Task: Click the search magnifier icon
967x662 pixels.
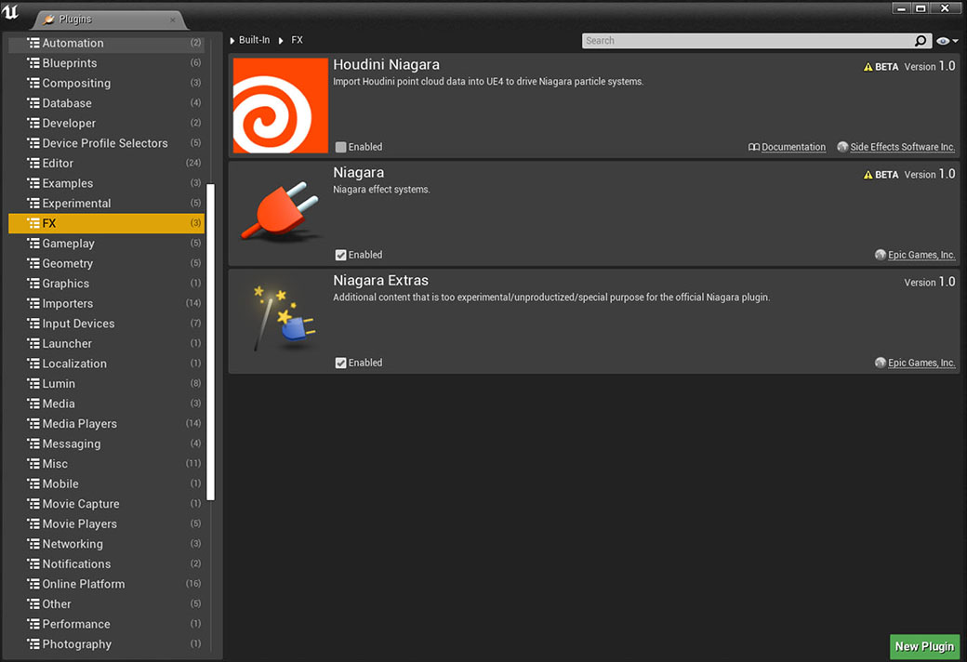Action: (921, 41)
